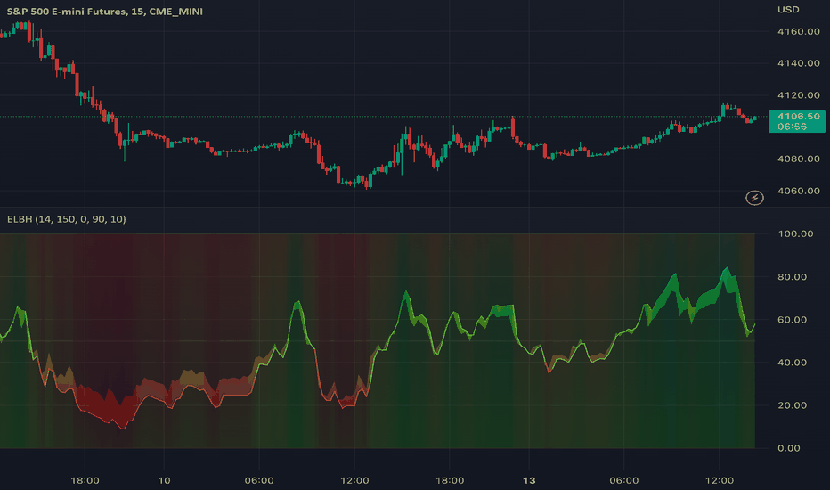This screenshot has width=830, height=490.
Task: Click the 4140.00 price axis label
Action: coord(798,63)
